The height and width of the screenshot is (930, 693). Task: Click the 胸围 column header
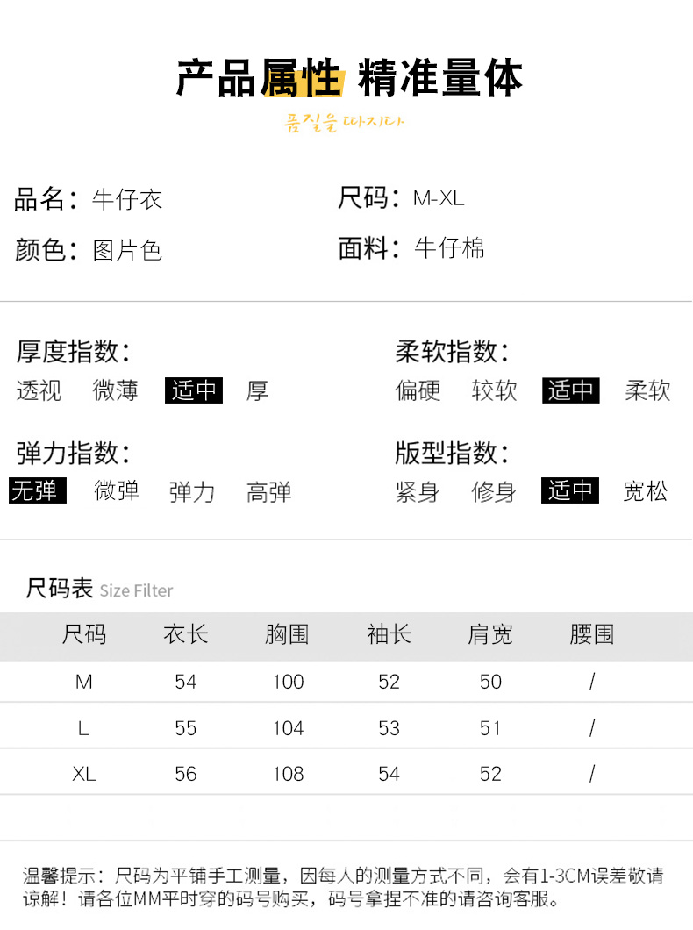click(x=288, y=635)
